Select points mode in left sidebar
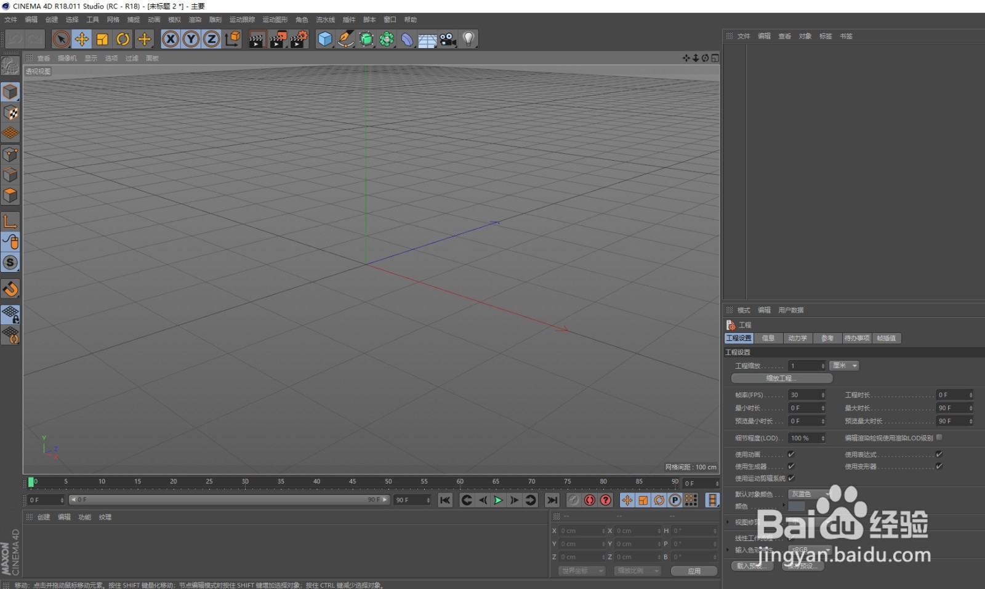 [10, 154]
